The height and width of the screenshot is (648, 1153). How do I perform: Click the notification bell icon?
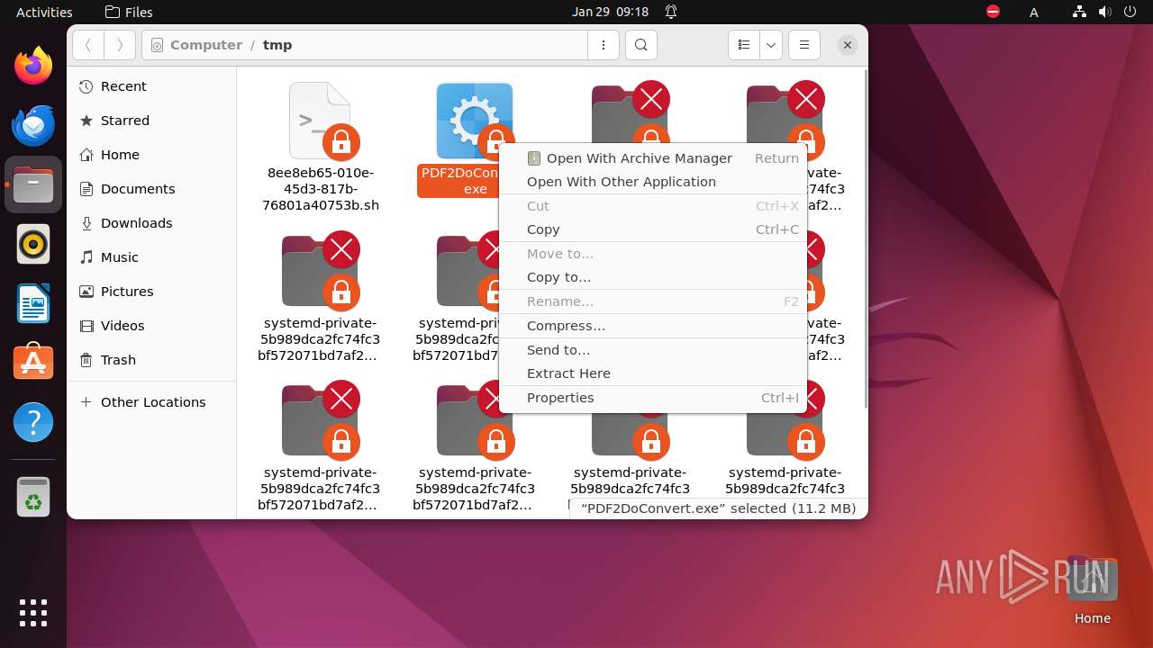[x=671, y=12]
